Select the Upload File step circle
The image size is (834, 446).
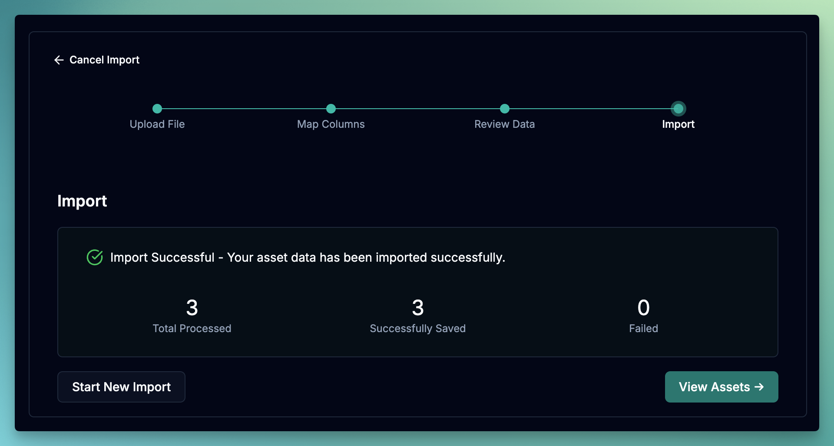tap(157, 109)
